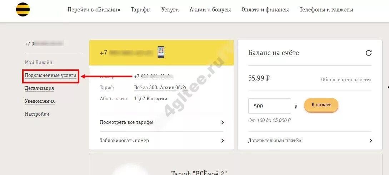Click the payment amount field with 500
389x175 pixels.
(270, 106)
